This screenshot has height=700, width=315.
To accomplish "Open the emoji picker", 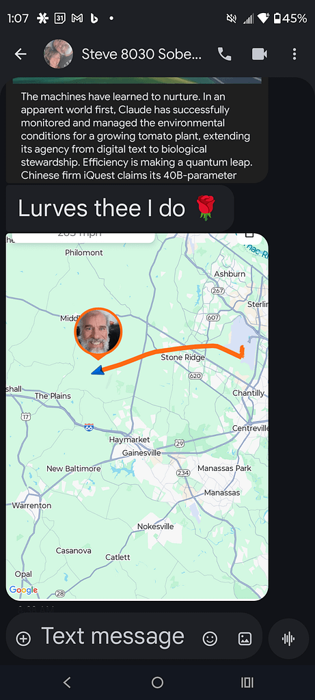I will (210, 638).
